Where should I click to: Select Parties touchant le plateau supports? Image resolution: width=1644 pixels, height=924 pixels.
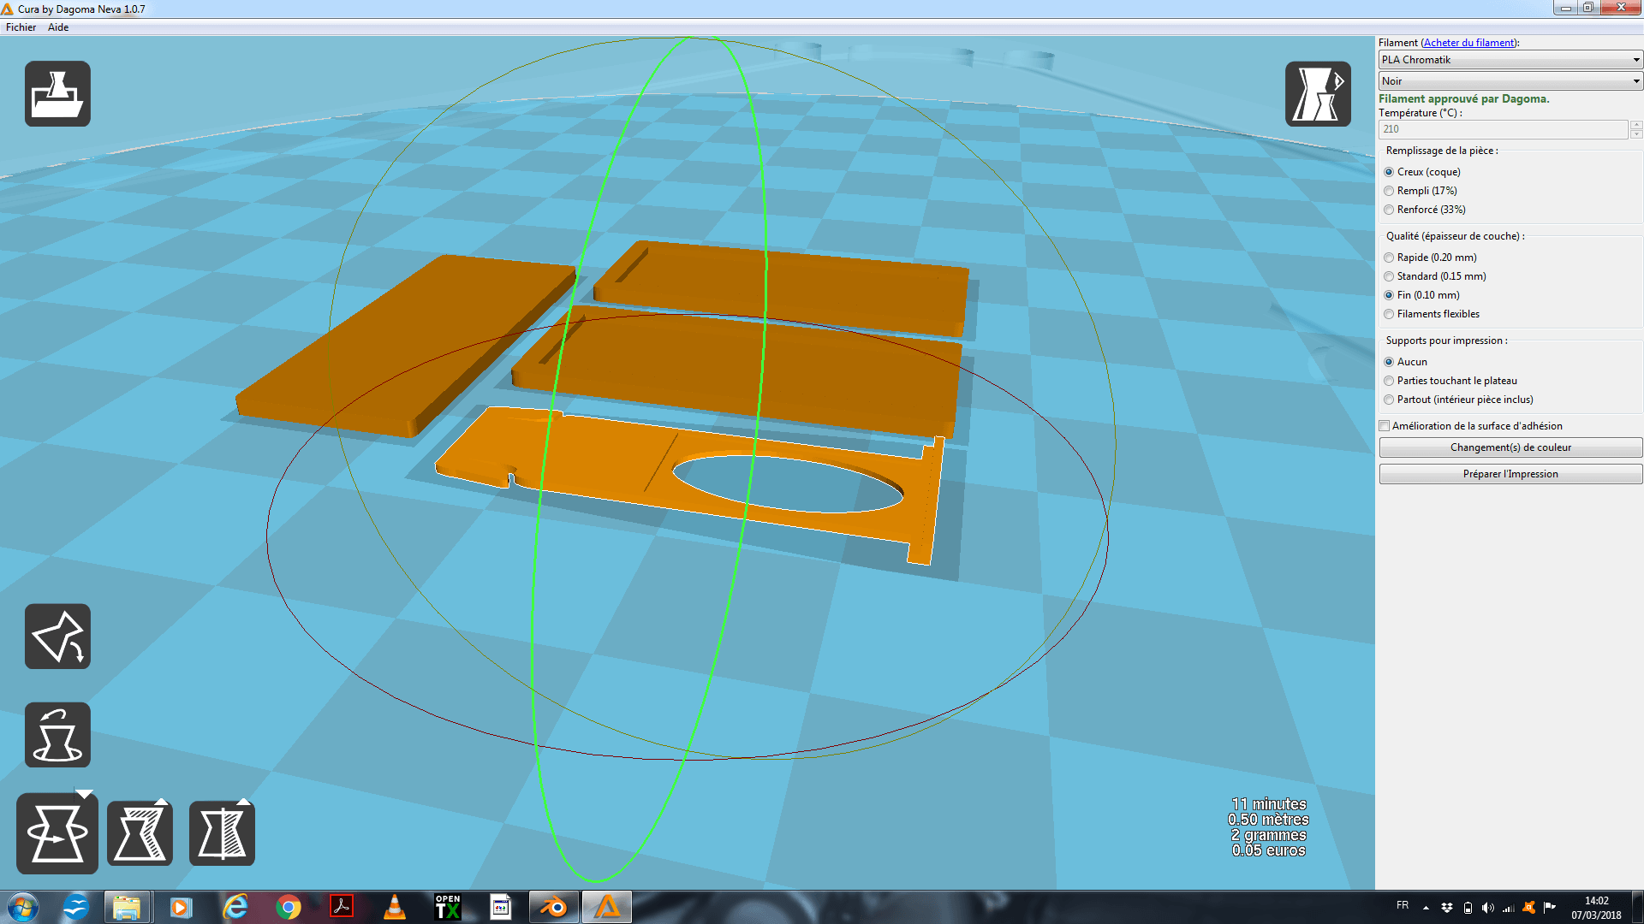coord(1389,381)
